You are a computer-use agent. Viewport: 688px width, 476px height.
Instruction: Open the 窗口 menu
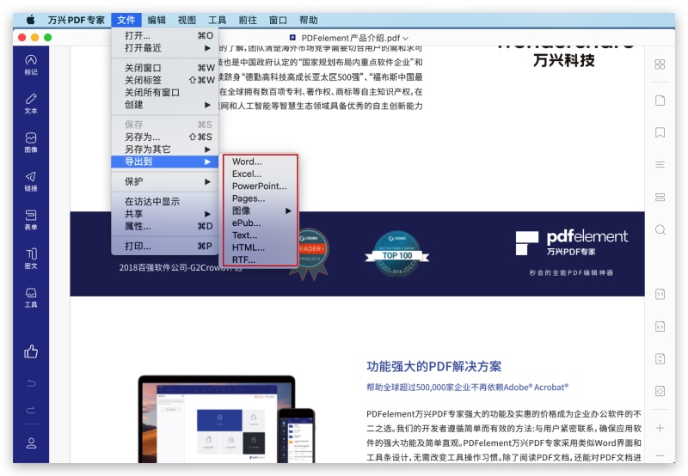tap(278, 20)
